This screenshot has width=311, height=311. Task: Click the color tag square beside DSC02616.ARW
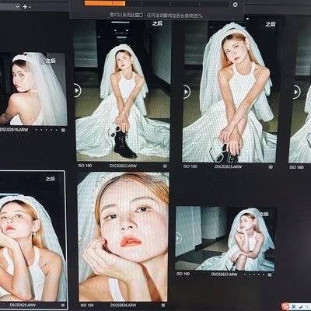[x=63, y=131]
